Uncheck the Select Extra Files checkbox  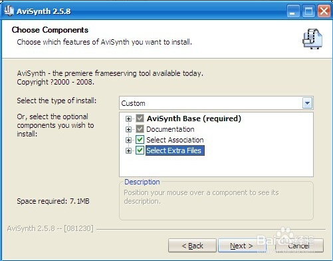pos(140,150)
